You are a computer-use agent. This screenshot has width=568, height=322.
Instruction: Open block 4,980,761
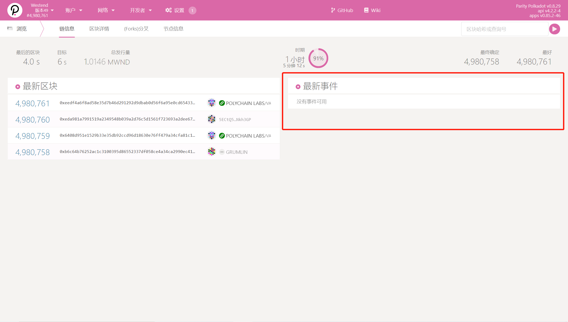tap(32, 103)
